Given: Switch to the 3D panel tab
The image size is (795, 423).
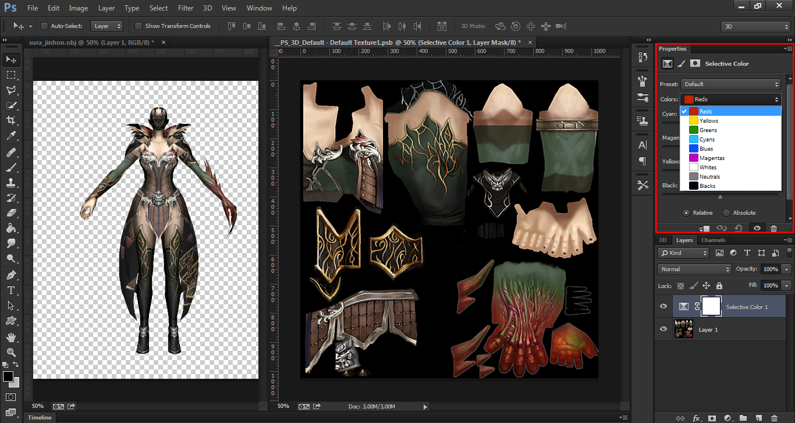Looking at the screenshot, I should (662, 240).
